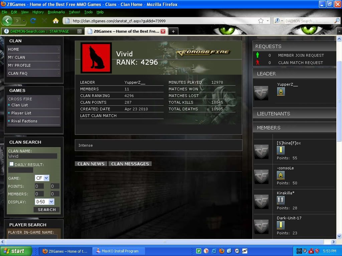This screenshot has height=256, width=342.
Task: Open the GAME dropdown showing CF
Action: tap(46, 178)
